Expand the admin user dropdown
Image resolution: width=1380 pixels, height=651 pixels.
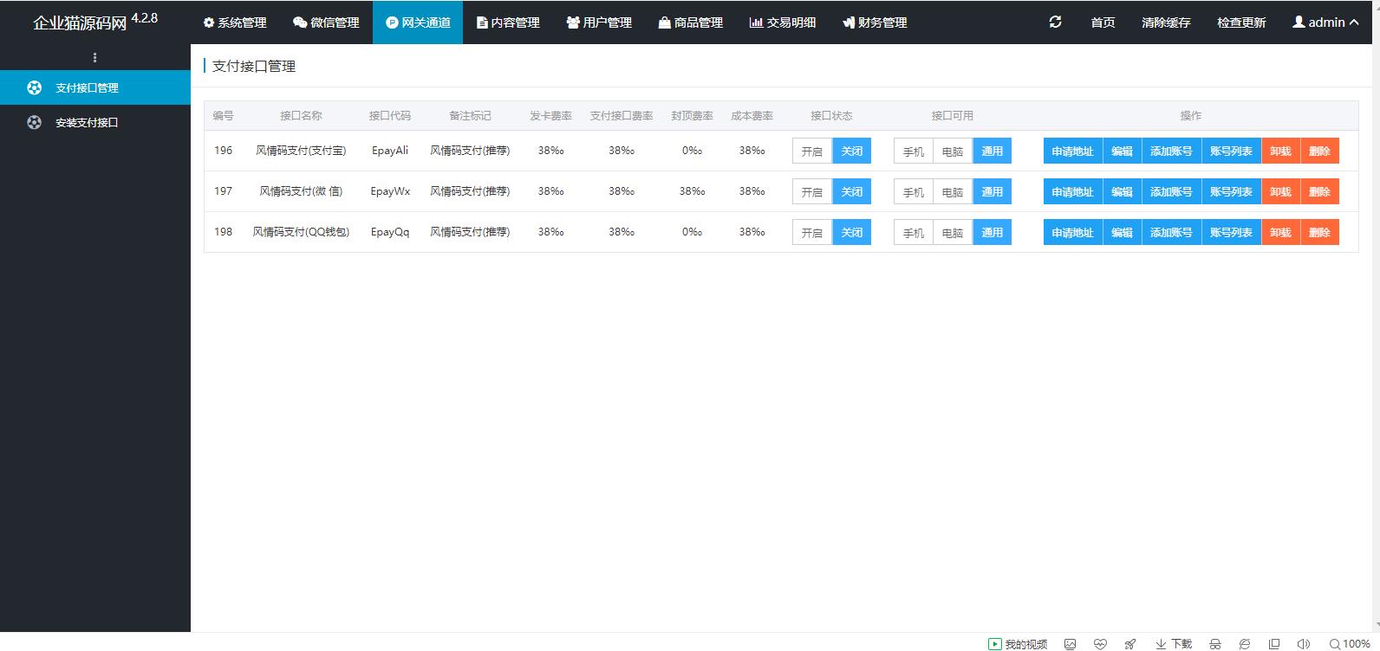pyautogui.click(x=1325, y=23)
